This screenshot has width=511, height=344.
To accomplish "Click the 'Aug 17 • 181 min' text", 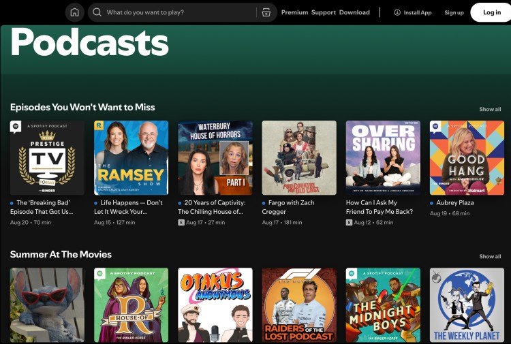I will pos(282,223).
